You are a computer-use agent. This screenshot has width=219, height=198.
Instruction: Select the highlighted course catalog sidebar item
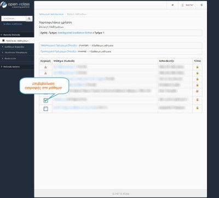(x=17, y=40)
